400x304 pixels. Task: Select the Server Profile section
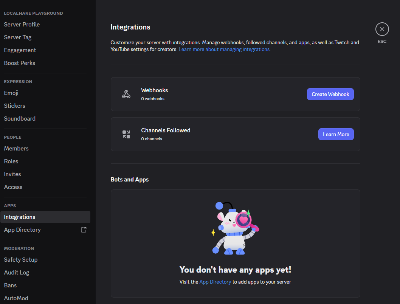[x=22, y=24]
